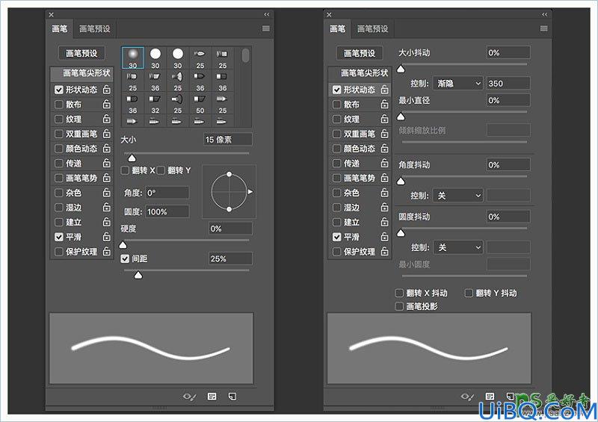Click the fade steps field showing 350
Image resolution: width=598 pixels, height=422 pixels.
(508, 84)
